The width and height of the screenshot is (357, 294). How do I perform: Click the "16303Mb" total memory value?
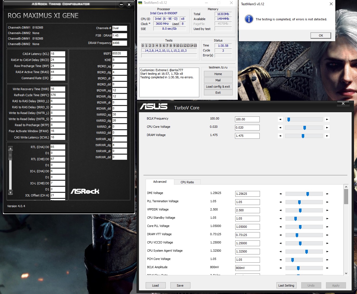click(x=223, y=14)
